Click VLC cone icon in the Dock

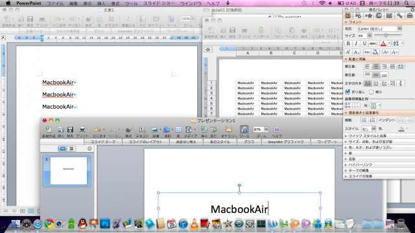[195, 224]
